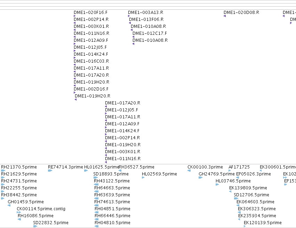Select the EP05026.3prime EST label
Viewport: 296px width, 228px height.
pyautogui.click(x=254, y=174)
